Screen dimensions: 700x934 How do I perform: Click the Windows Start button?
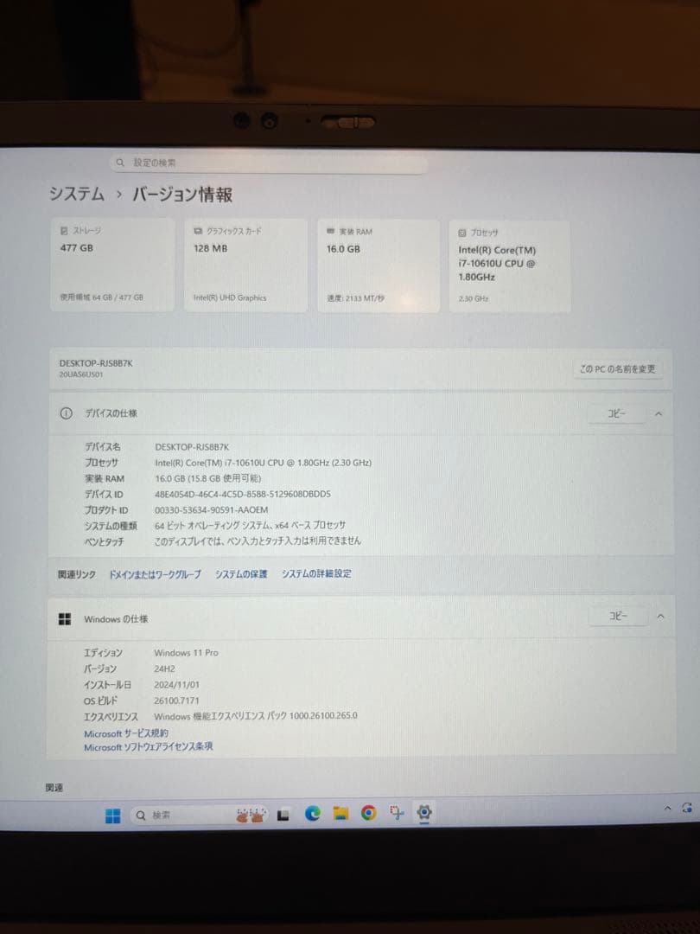112,814
